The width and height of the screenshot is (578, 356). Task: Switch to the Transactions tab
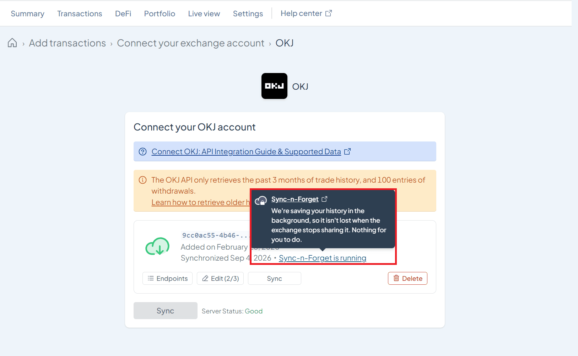[x=80, y=13]
